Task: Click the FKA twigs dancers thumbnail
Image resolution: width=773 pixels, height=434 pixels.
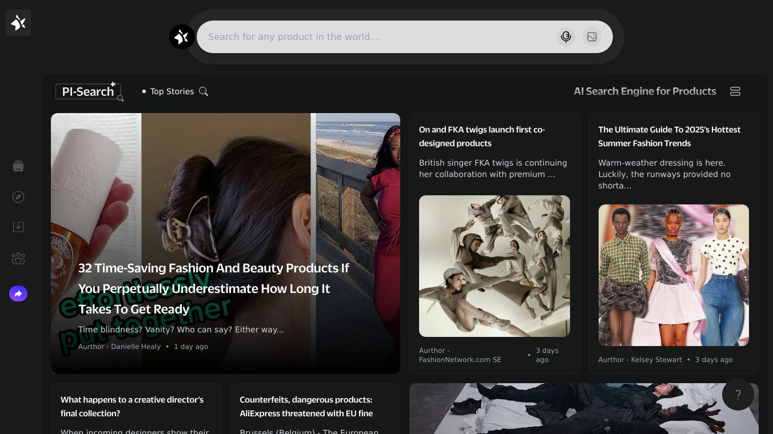Action: 494,266
